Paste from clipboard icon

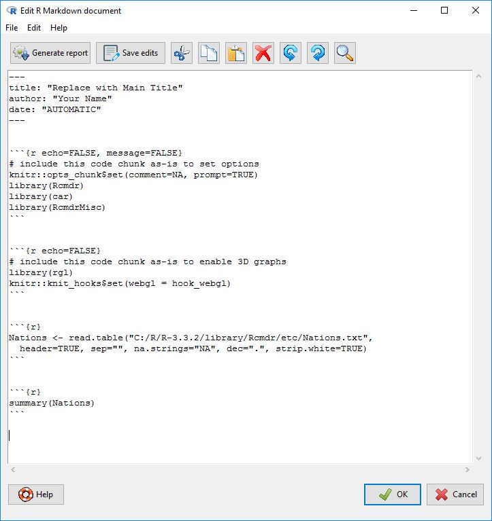(x=236, y=53)
